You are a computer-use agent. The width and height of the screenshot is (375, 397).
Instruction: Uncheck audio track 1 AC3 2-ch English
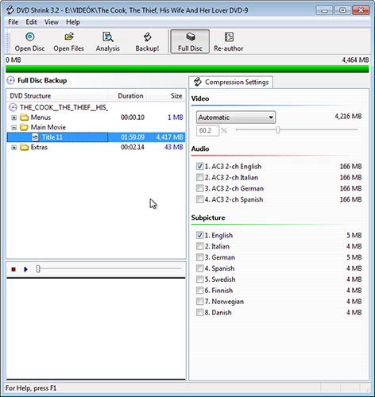pyautogui.click(x=199, y=167)
